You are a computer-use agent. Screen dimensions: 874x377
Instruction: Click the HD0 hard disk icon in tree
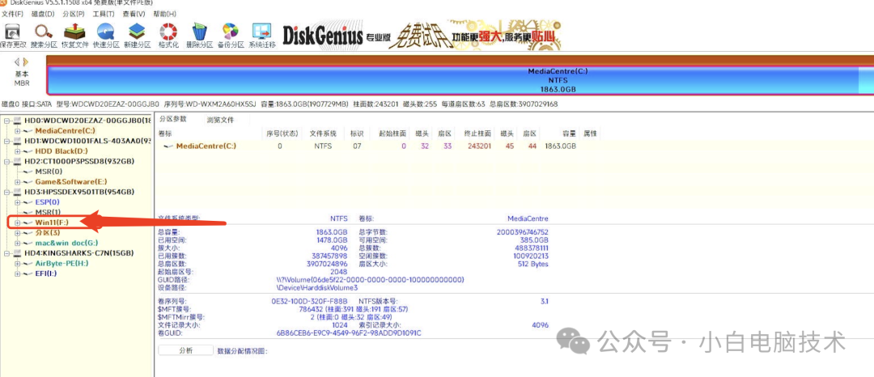click(x=16, y=121)
